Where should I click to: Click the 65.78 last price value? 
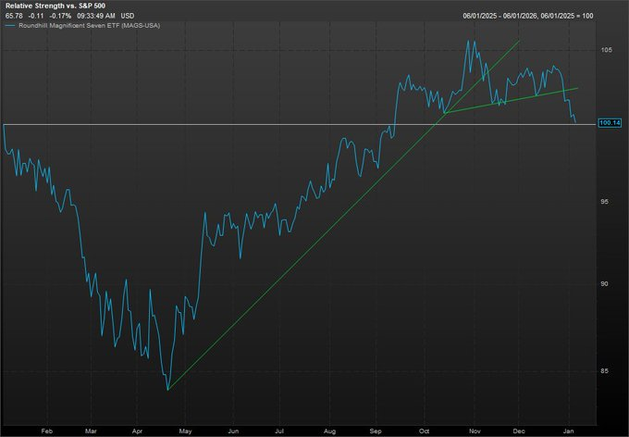(14, 17)
